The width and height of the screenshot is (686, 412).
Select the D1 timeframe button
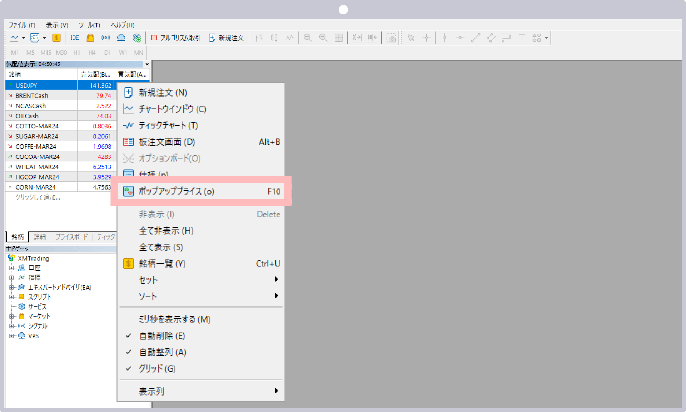[108, 53]
